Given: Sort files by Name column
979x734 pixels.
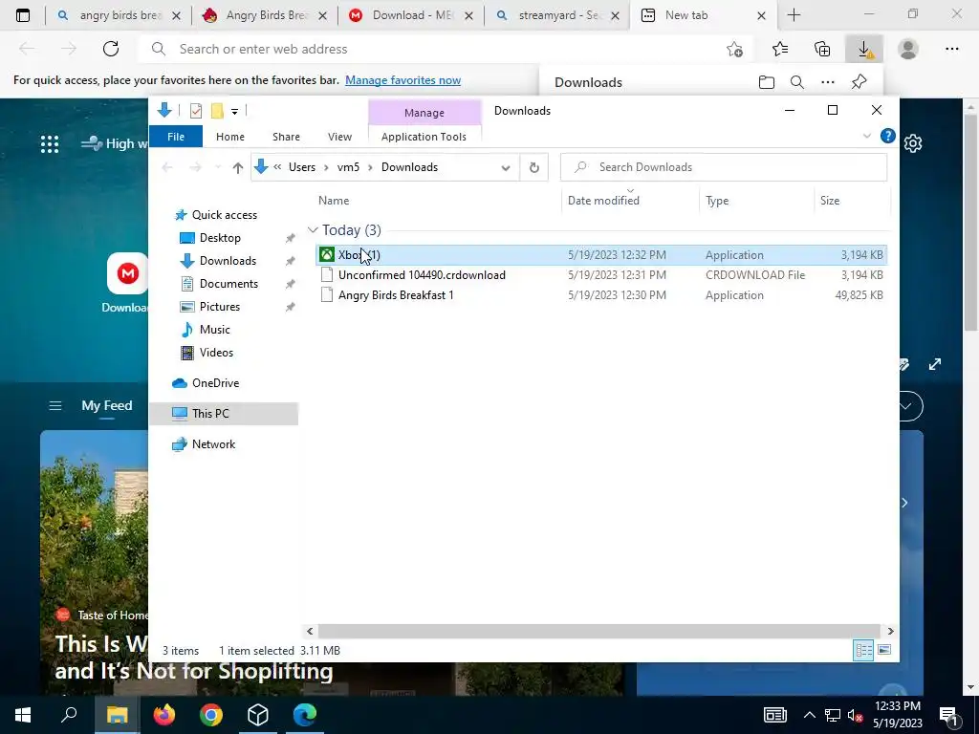Looking at the screenshot, I should (x=334, y=201).
